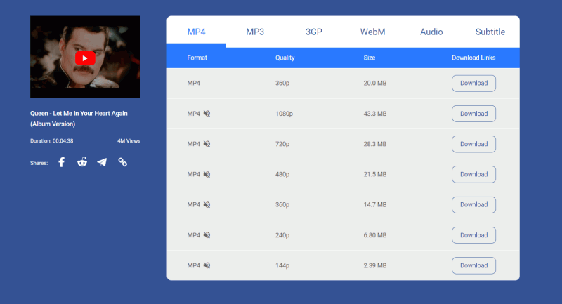Click the 240p quality cell
Viewport: 562px width, 304px height.
tap(282, 235)
